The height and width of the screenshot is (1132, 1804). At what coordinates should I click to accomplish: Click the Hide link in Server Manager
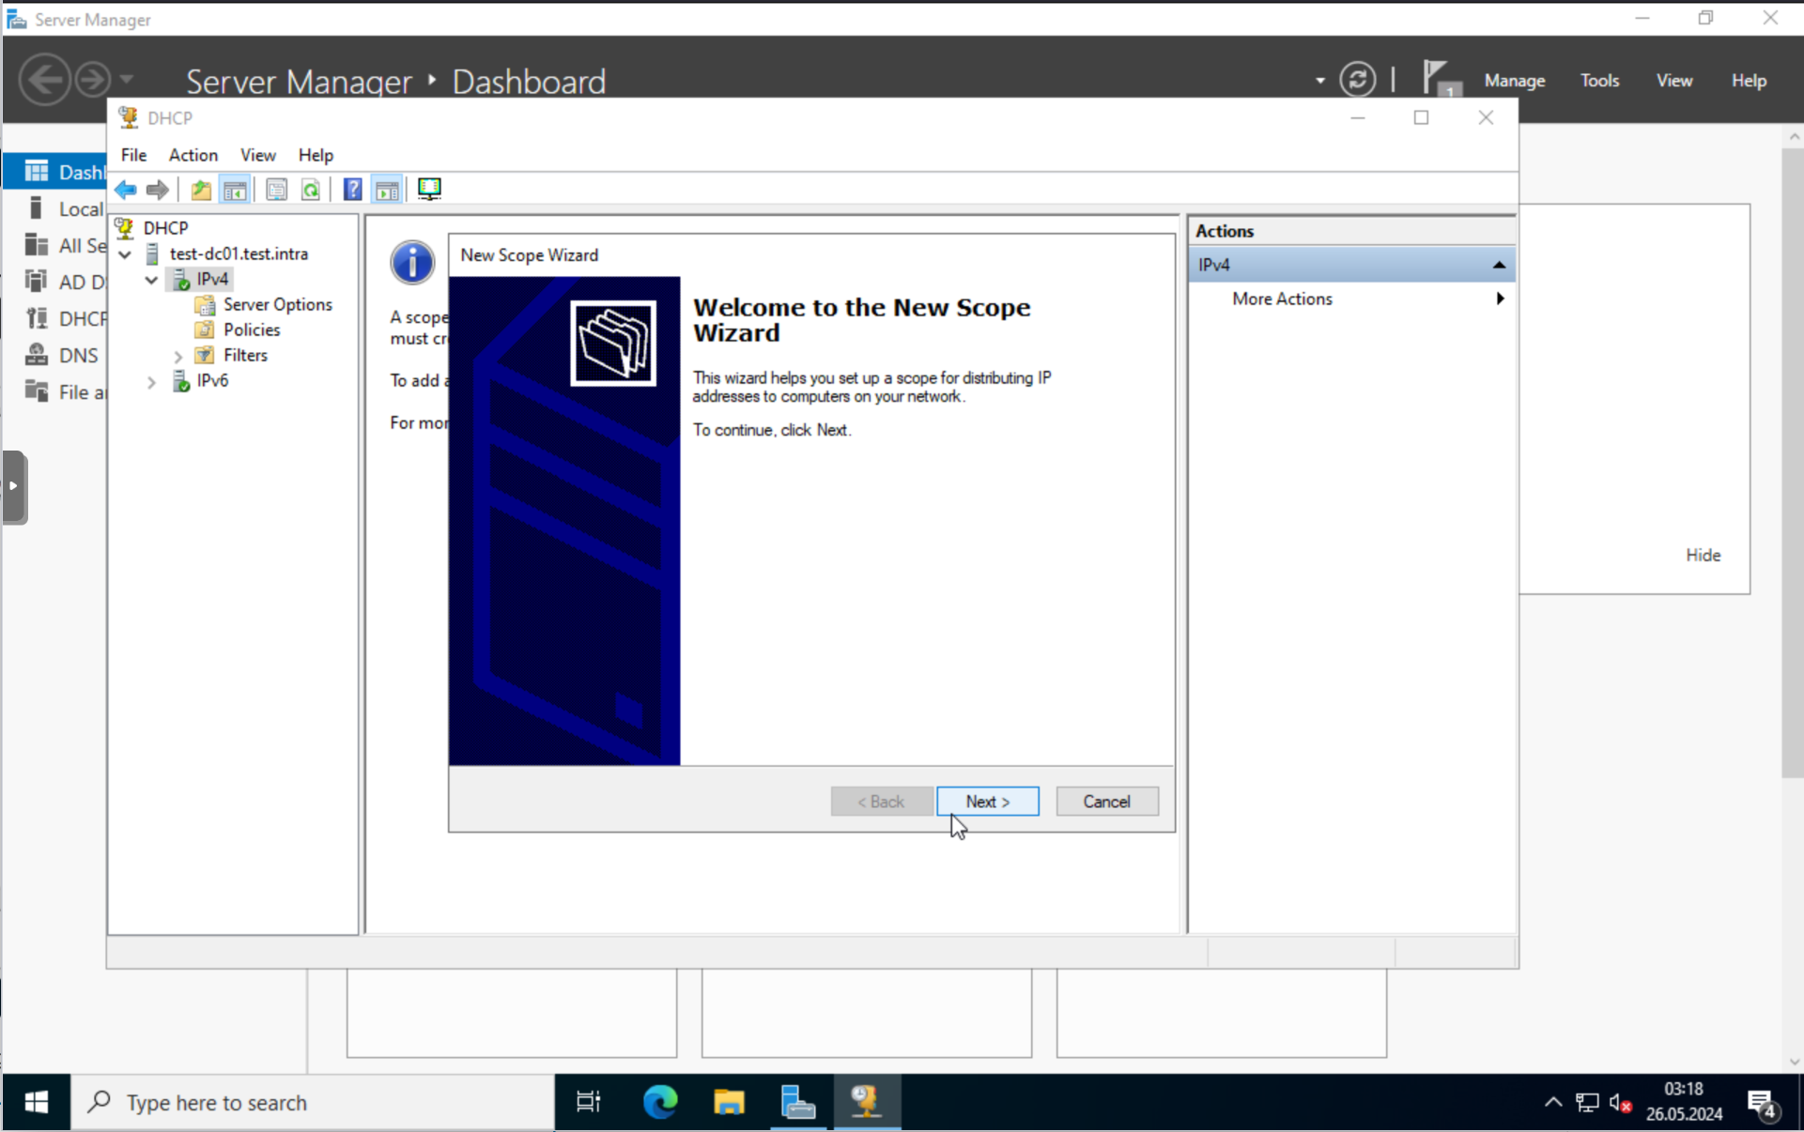1703,556
